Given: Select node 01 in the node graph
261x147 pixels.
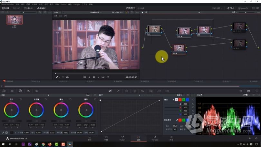Looking at the screenshot, I should tap(154, 30).
